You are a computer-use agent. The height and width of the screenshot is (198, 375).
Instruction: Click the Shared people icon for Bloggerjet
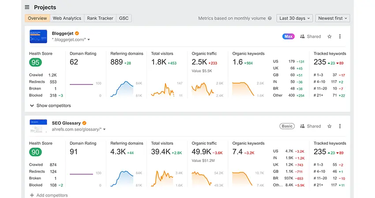(302, 37)
